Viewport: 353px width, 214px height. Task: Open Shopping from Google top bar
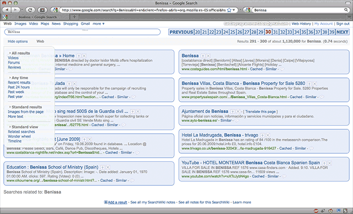pos(71,24)
